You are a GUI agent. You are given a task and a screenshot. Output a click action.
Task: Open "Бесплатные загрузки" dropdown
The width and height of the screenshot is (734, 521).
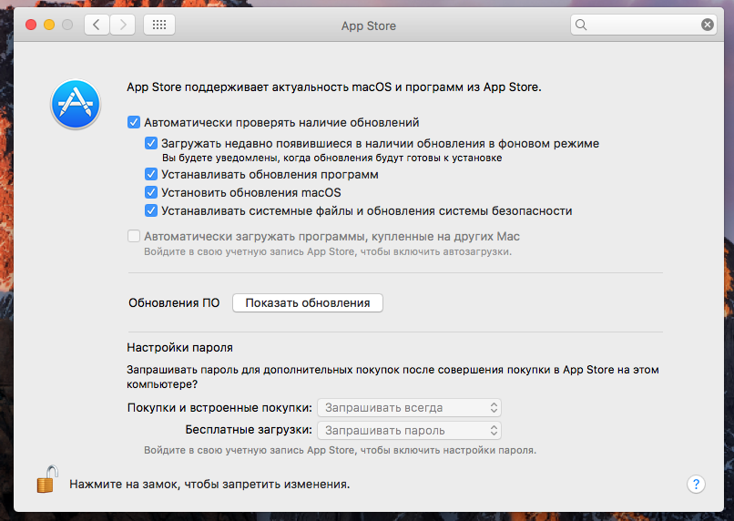click(409, 430)
